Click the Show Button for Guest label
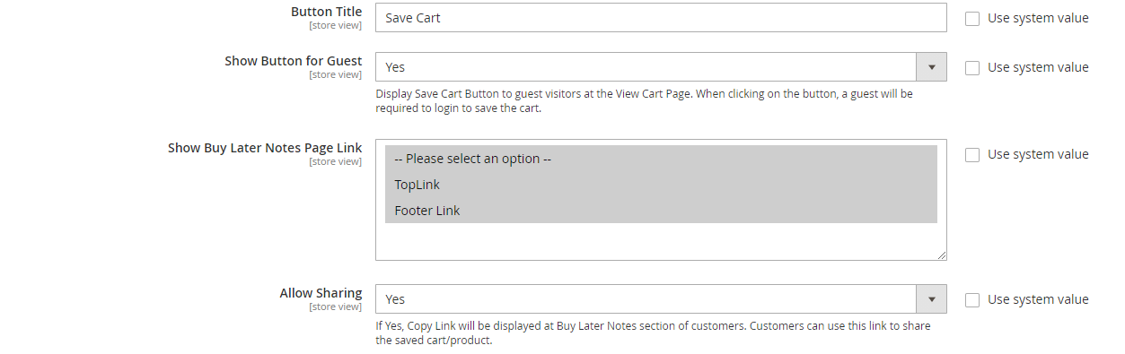Viewport: 1125px width, 354px height. click(294, 61)
